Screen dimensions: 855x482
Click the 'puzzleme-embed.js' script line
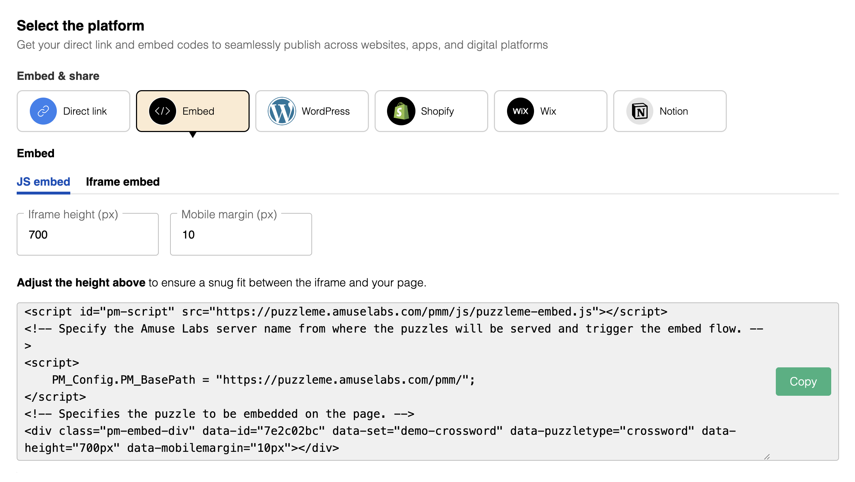(346, 312)
